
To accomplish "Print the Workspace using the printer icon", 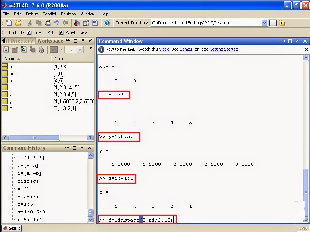I will tap(41, 49).
